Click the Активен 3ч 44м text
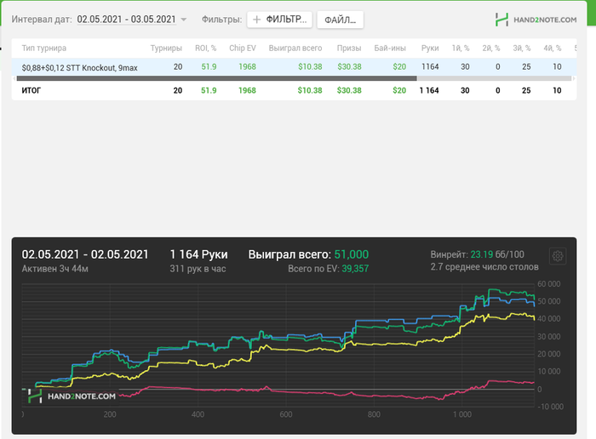The height and width of the screenshot is (439, 596). [x=54, y=269]
